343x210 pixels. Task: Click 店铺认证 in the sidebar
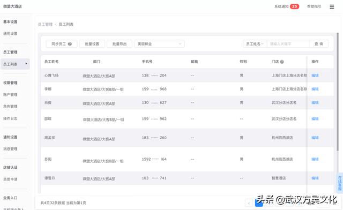(10, 167)
